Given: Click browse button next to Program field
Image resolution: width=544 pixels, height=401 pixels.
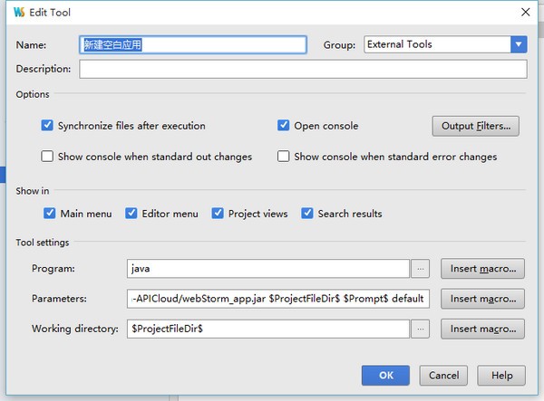Looking at the screenshot, I should tap(420, 269).
